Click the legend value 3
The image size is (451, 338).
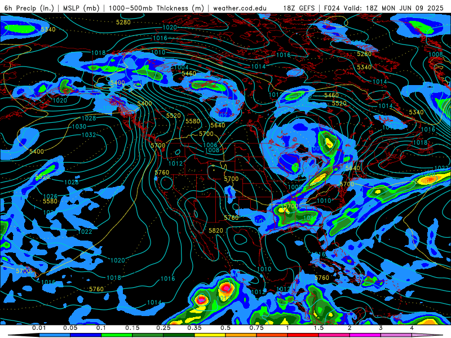[x=381, y=328]
